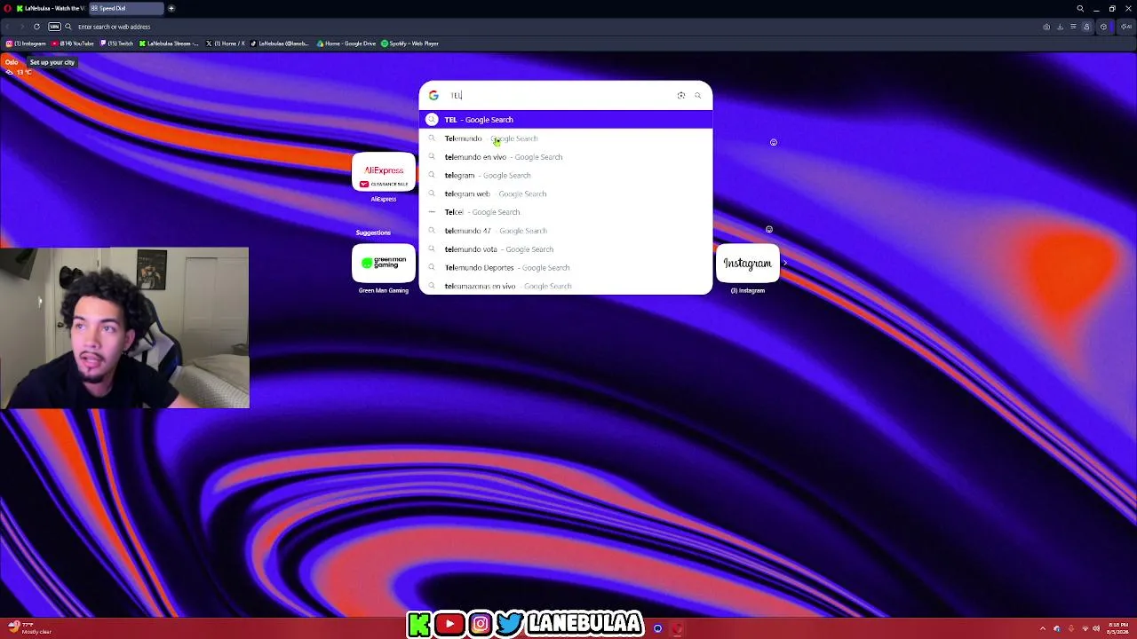Image resolution: width=1137 pixels, height=639 pixels.
Task: Open the volume speaker tray icon
Action: [x=1097, y=628]
